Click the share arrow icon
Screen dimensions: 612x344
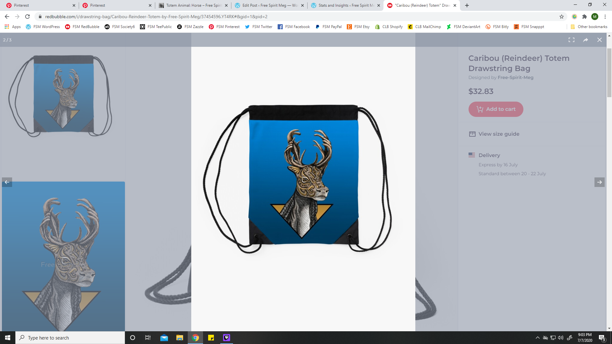point(586,40)
